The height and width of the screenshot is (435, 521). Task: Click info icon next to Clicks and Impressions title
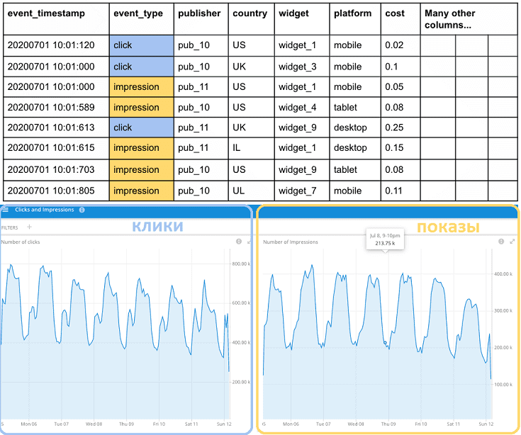coord(82,210)
